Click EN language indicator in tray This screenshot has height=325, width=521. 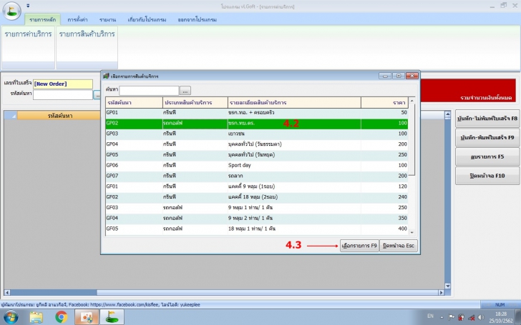coord(430,316)
